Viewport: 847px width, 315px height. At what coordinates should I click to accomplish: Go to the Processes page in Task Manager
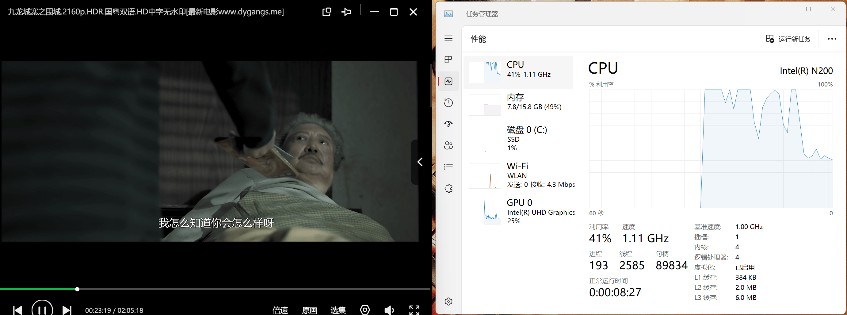click(448, 60)
